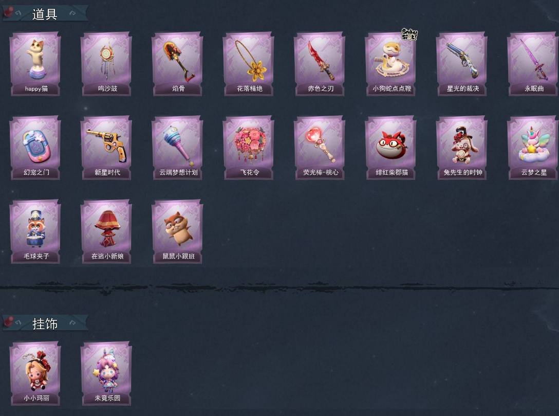Pick the 赤色之刃 red blade

point(320,64)
